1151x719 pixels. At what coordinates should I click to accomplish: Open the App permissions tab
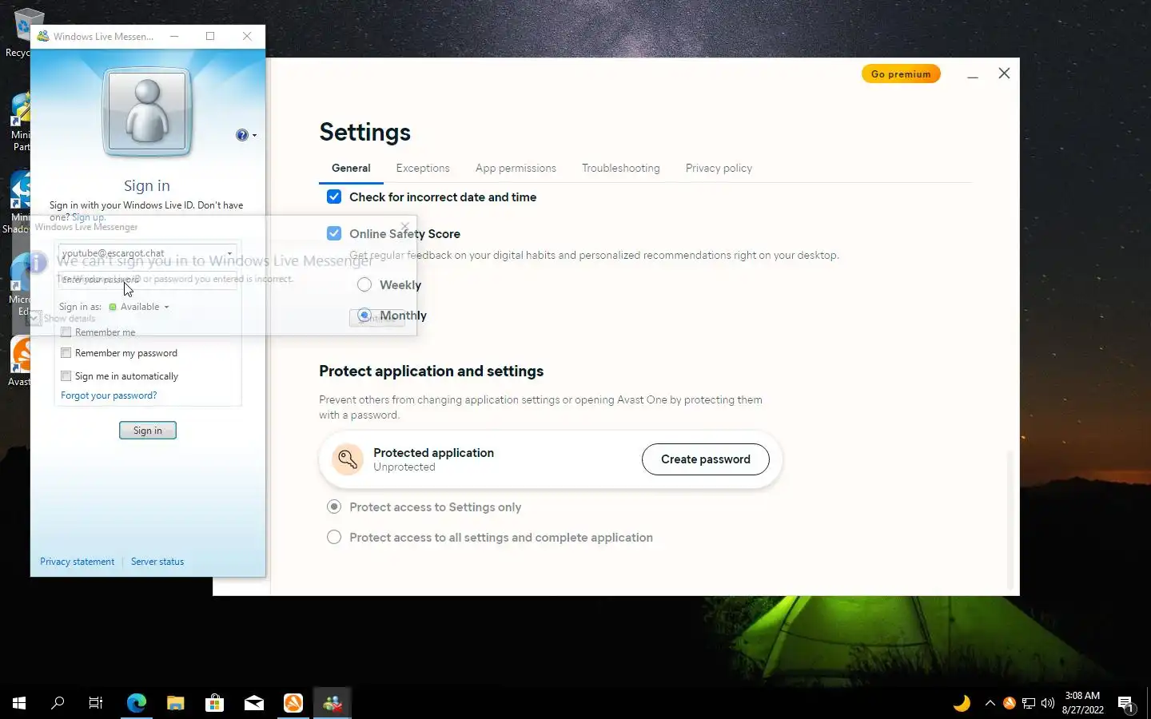tap(516, 168)
